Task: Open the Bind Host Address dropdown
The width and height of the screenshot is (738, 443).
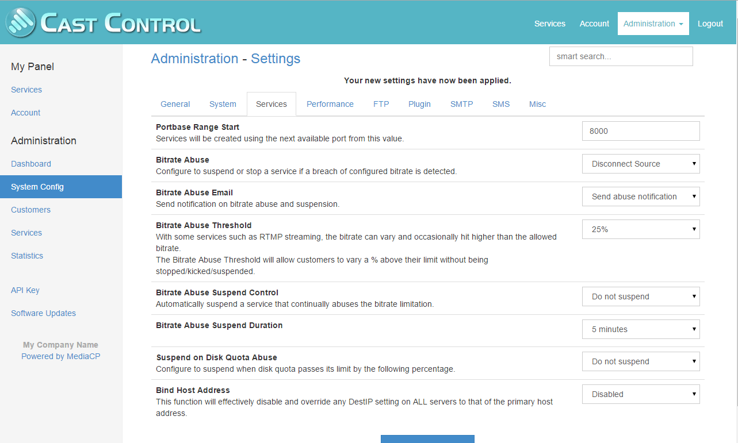Action: [641, 394]
